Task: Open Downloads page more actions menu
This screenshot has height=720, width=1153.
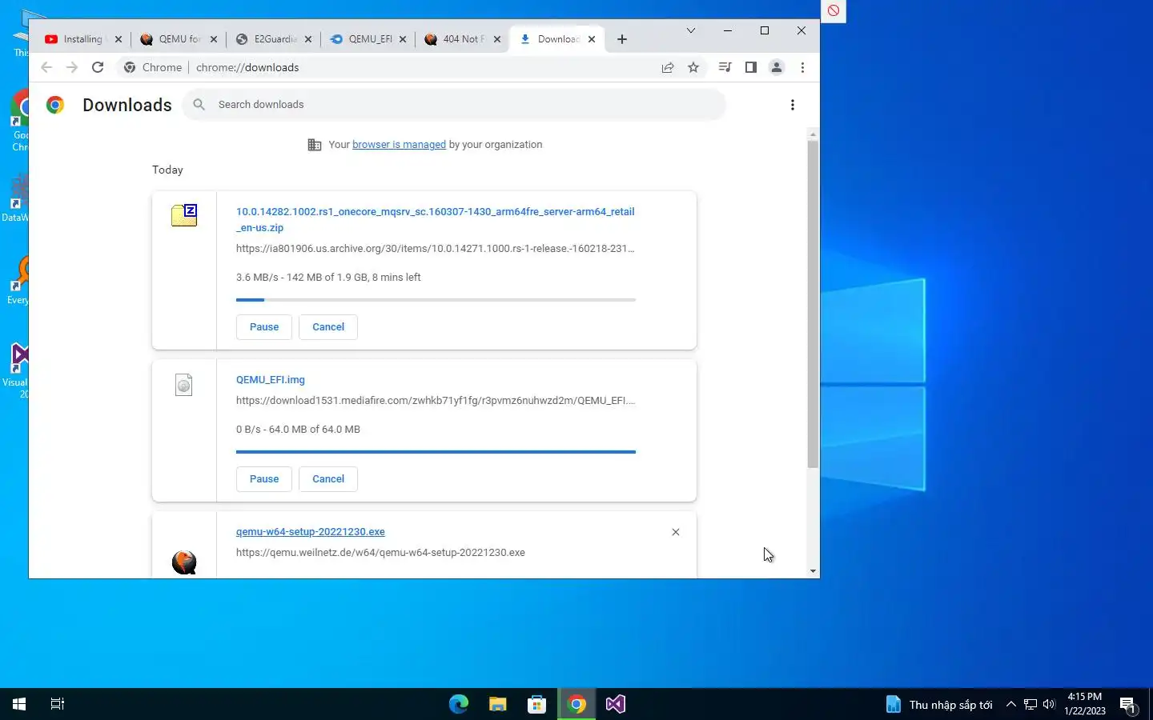Action: [x=792, y=105]
